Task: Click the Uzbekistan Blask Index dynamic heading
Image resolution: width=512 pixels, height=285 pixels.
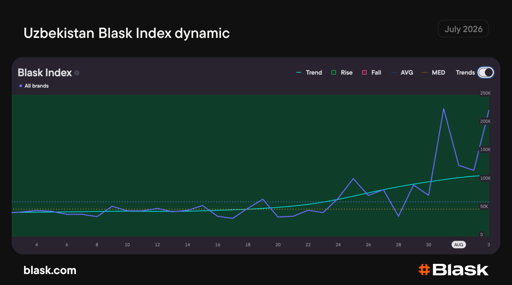Action: [x=127, y=33]
